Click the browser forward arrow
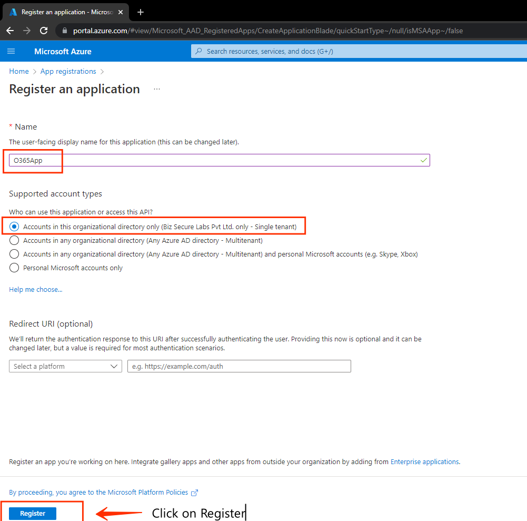Image resolution: width=527 pixels, height=521 pixels. tap(27, 31)
